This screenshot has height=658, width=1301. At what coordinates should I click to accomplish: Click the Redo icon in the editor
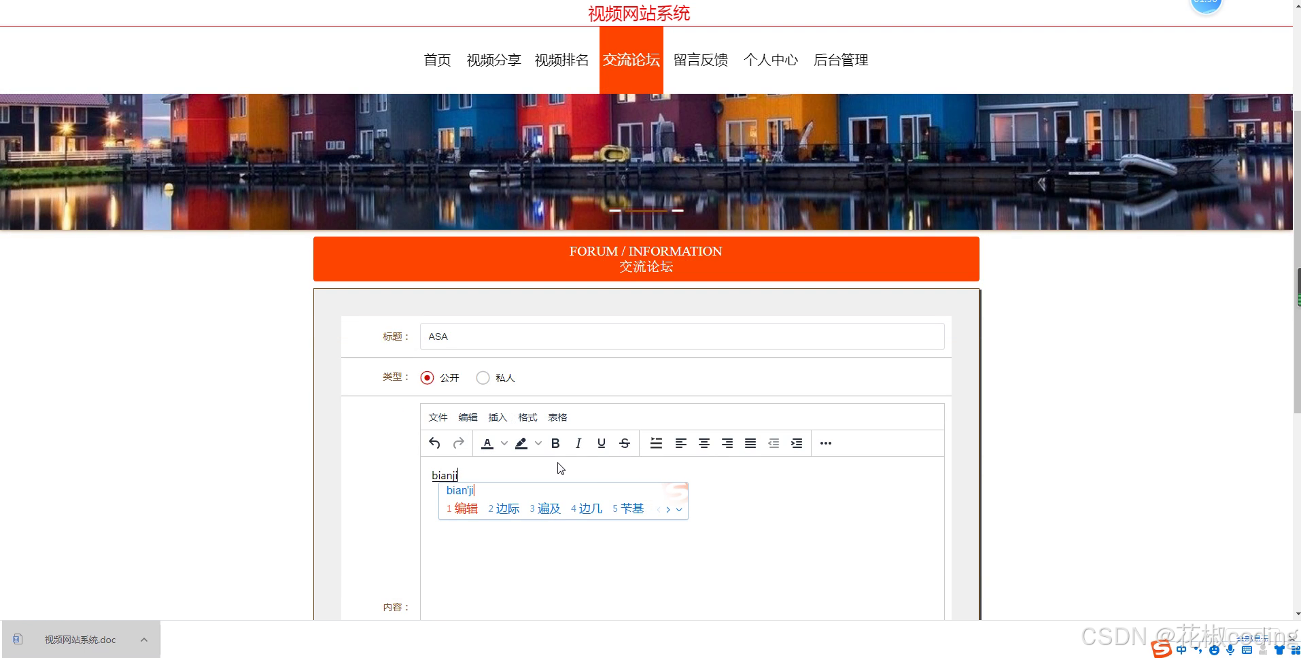458,443
